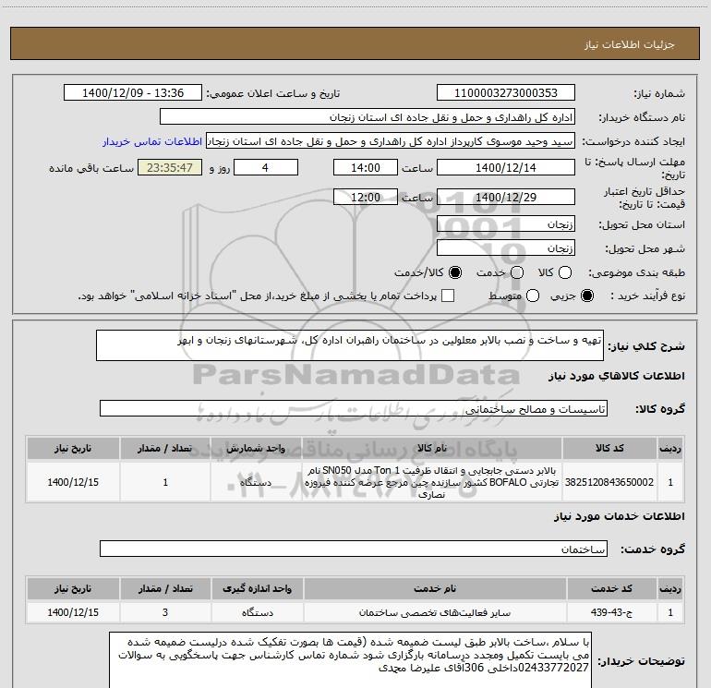Click the service code ج-43-439
The height and width of the screenshot is (688, 711).
click(x=611, y=612)
